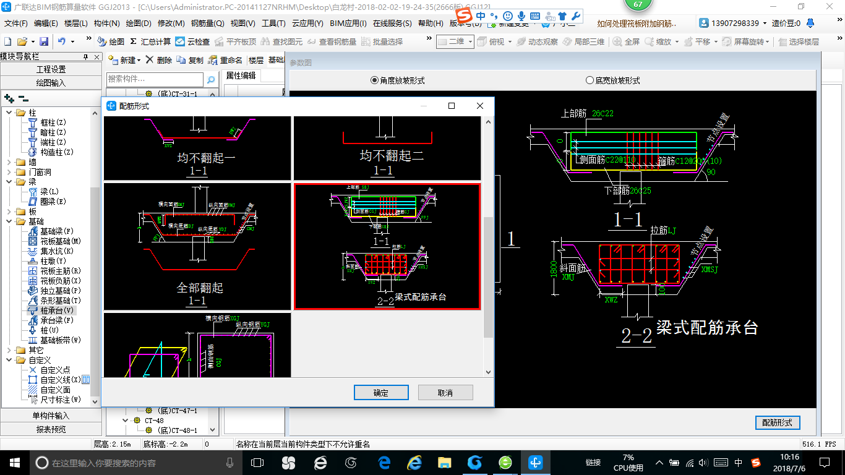Choose the 均不翻起二 reinforcement thumbnail
Viewport: 845px width, 475px height.
(x=387, y=148)
